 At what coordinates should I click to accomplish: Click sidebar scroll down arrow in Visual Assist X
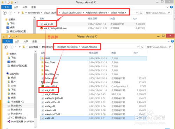click(x=36, y=127)
